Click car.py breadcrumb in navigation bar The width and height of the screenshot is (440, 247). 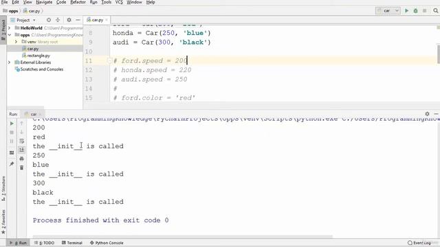pyautogui.click(x=32, y=11)
